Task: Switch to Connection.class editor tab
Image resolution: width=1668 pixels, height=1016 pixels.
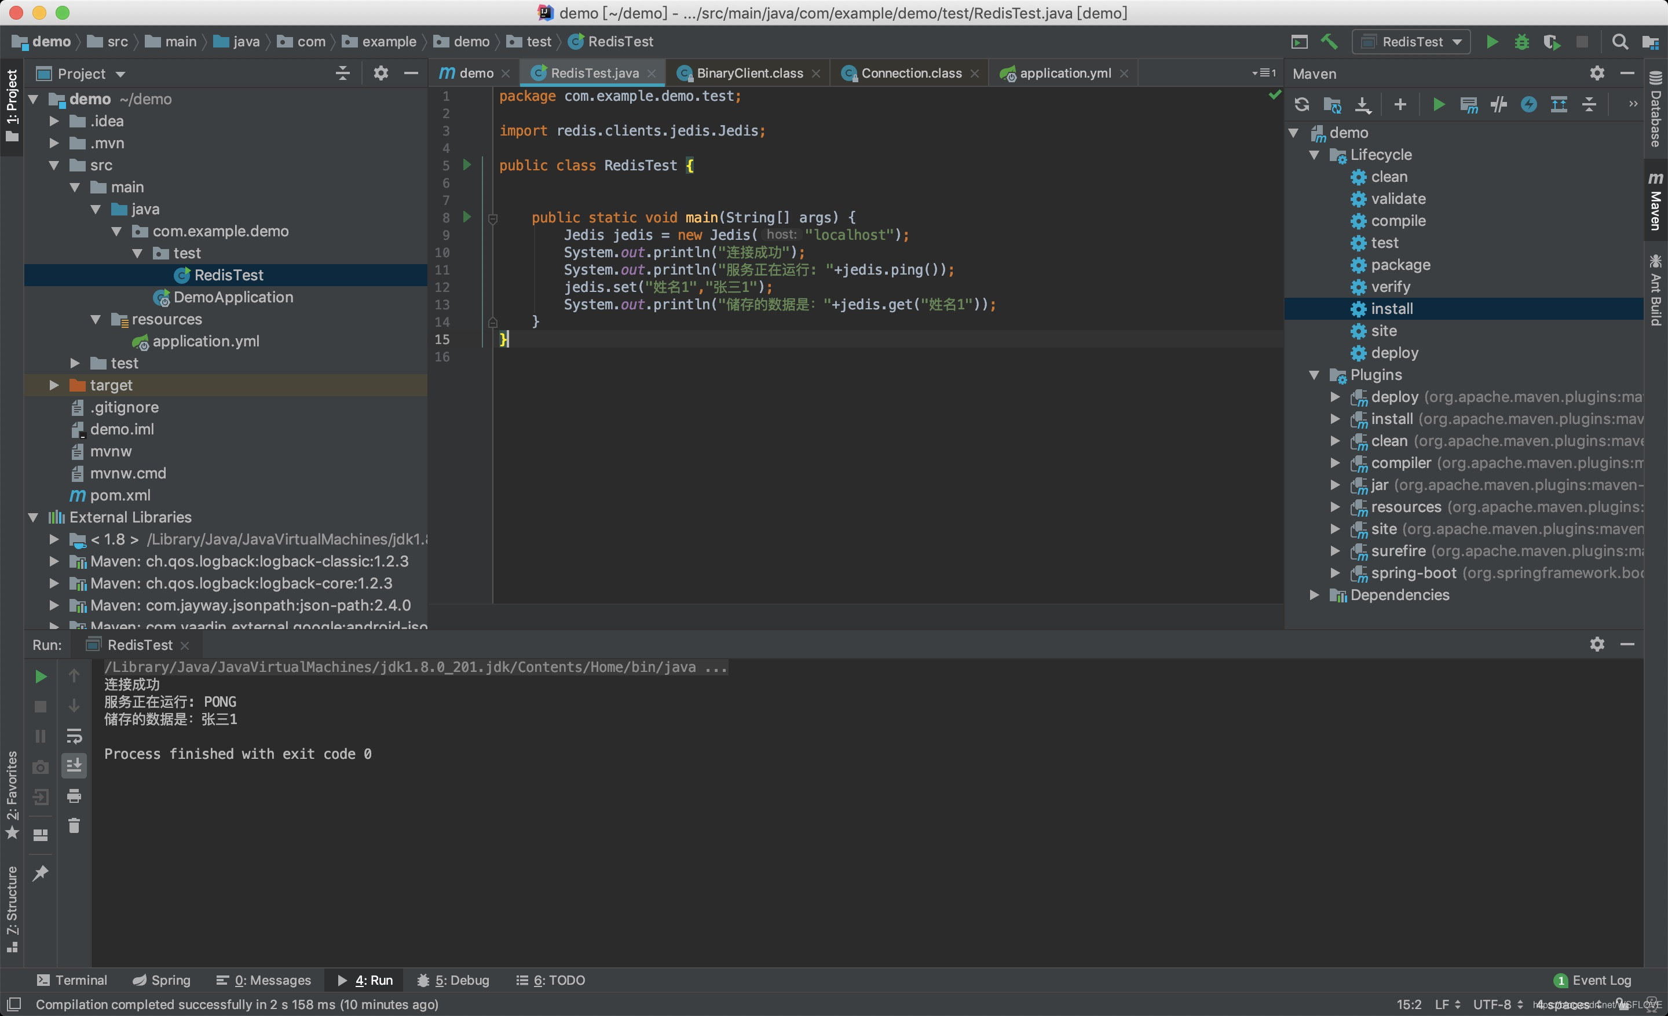Action: 910,73
